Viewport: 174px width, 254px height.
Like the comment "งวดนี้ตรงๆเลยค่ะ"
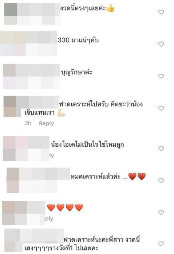coord(161,12)
